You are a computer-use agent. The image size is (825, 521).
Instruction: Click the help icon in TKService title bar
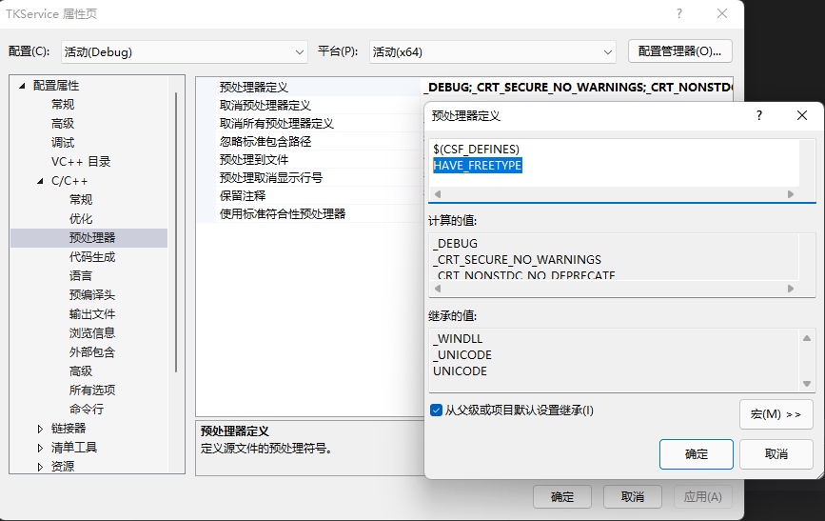679,13
